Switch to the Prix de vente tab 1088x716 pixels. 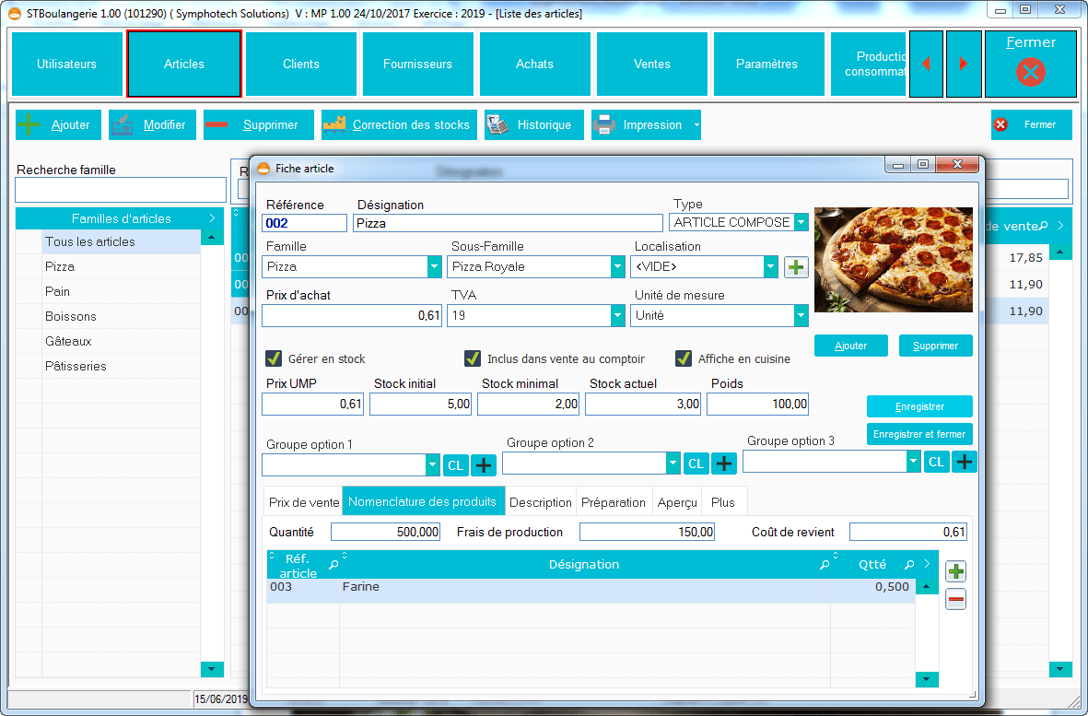(x=304, y=502)
